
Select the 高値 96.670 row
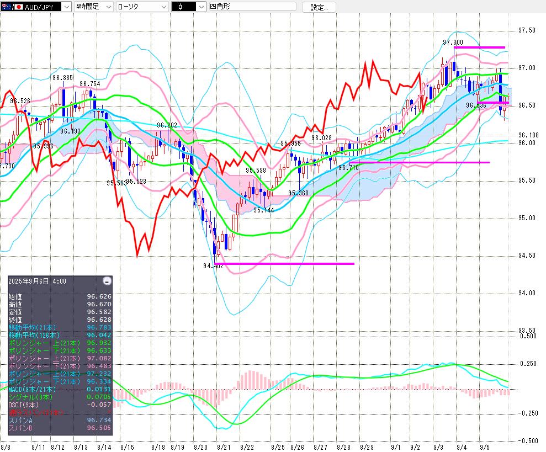(60, 304)
